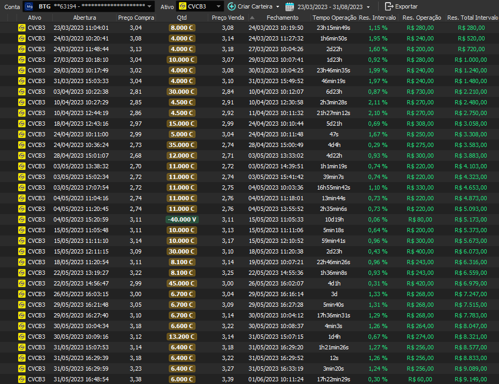Open the calendar date range icon
This screenshot has width=499, height=384.
[290, 6]
